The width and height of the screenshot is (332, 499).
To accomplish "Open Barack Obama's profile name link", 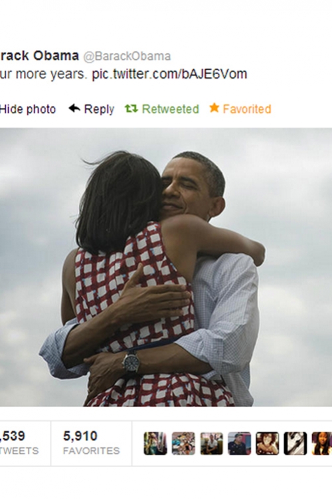I will [39, 56].
